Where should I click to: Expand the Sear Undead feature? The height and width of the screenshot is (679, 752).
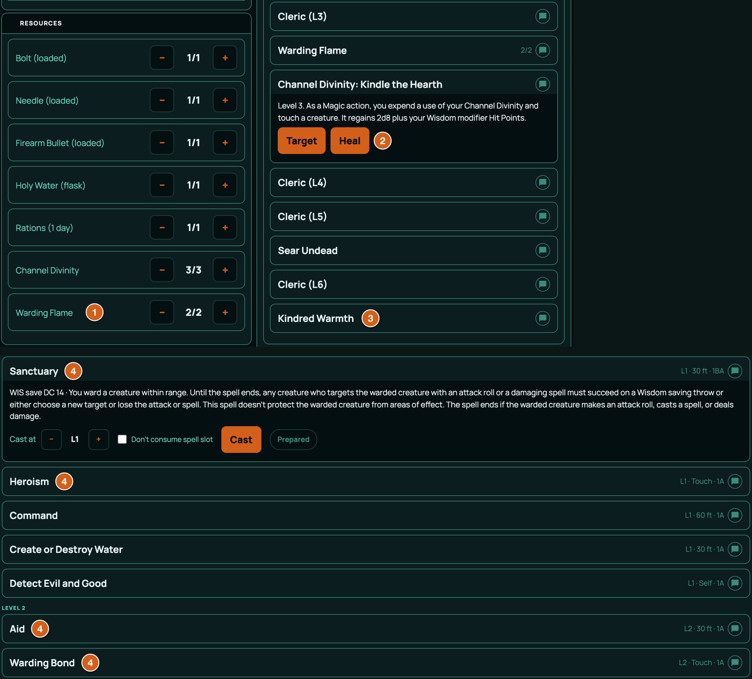pyautogui.click(x=414, y=250)
